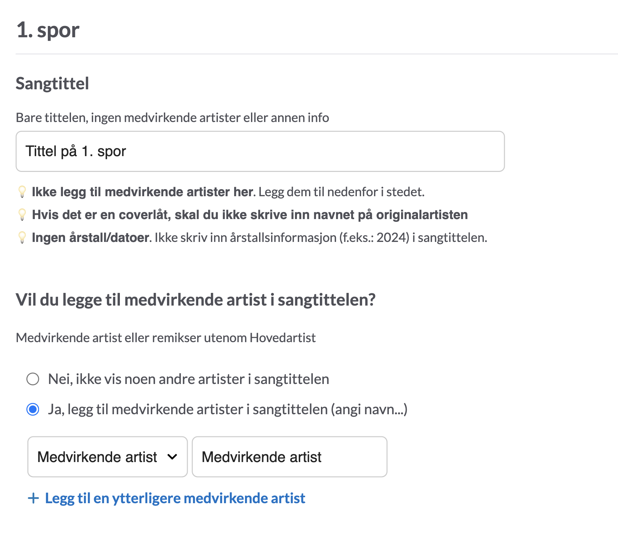618x538 pixels.
Task: Click the lightbulb icon beside "Ingen årstall/datoer"
Action: coord(22,237)
